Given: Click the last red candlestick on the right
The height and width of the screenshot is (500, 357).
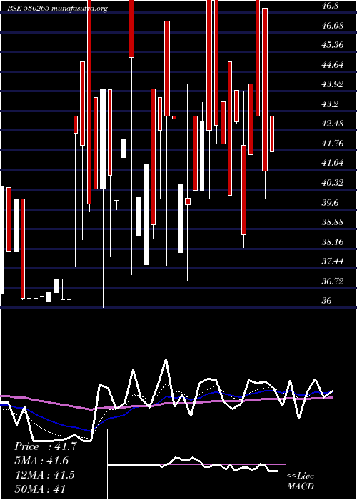Looking at the screenshot, I should point(272,134).
